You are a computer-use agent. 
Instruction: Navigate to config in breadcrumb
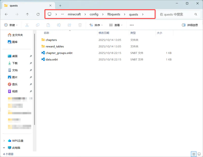click(94, 14)
